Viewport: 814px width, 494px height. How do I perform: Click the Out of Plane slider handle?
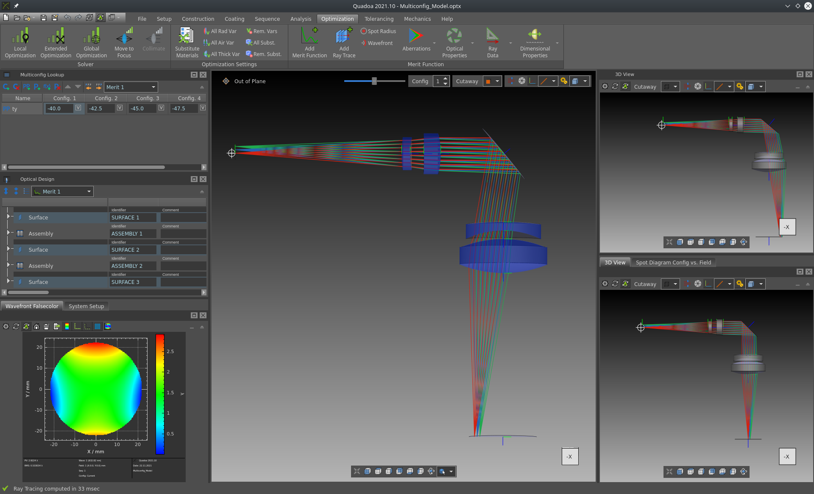click(x=374, y=81)
